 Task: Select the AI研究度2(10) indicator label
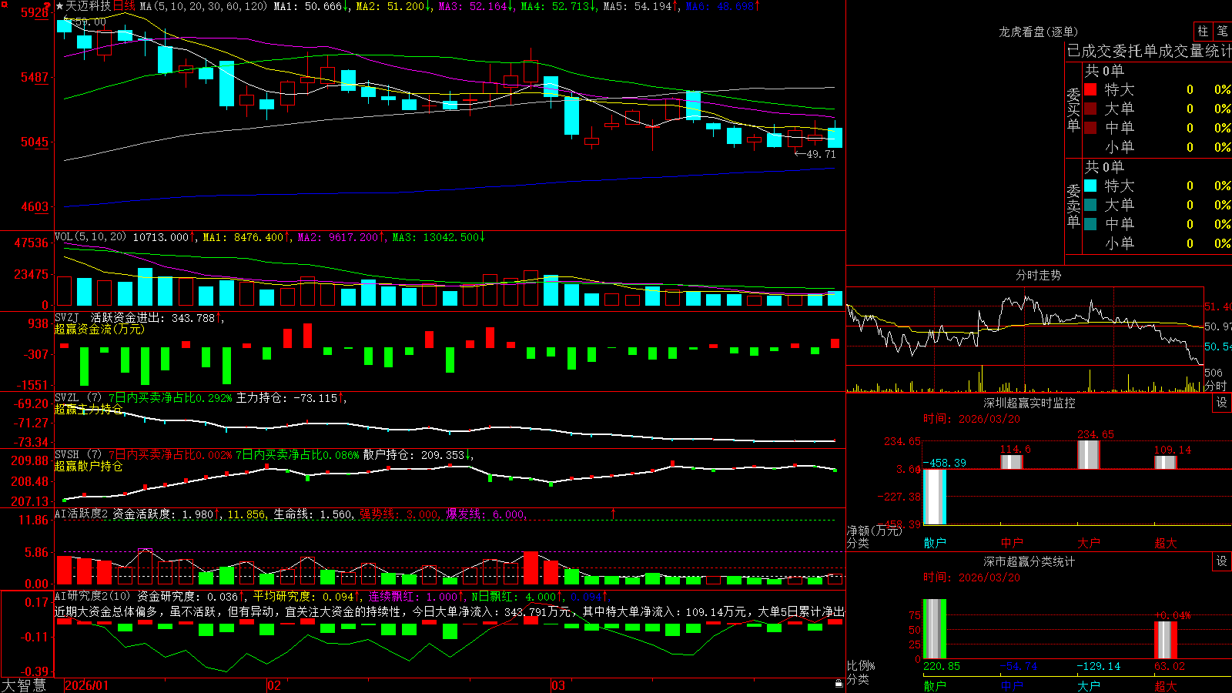point(92,596)
